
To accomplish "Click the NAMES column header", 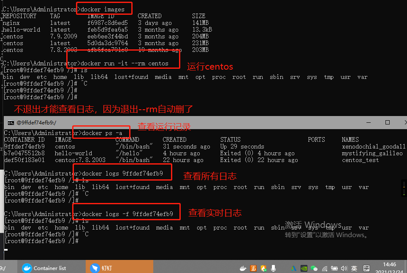I will coord(350,140).
